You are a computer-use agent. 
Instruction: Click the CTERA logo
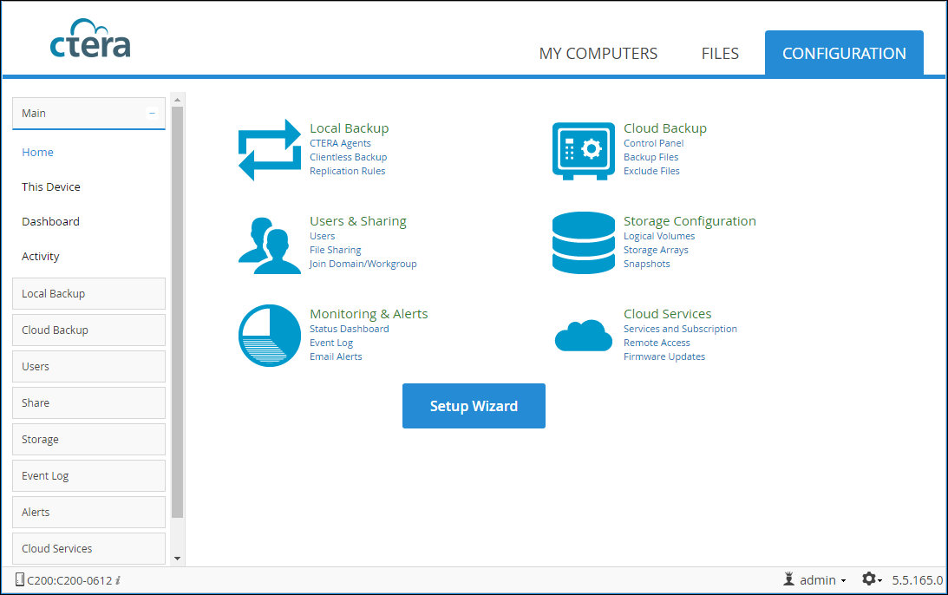click(90, 40)
